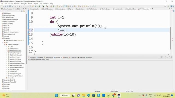Click the error marker beside line 12
Screen dimensions: 175x98
tap(28, 30)
